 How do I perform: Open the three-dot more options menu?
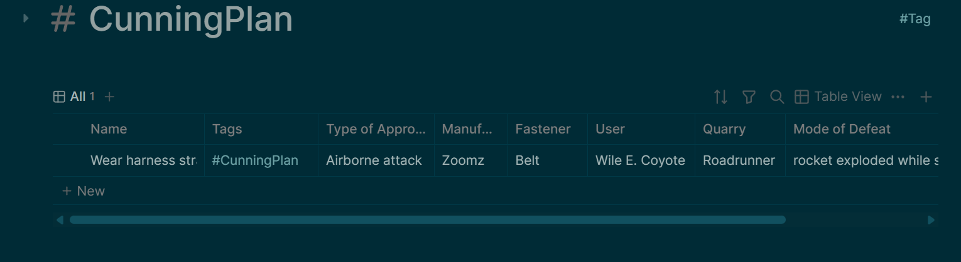click(x=898, y=97)
